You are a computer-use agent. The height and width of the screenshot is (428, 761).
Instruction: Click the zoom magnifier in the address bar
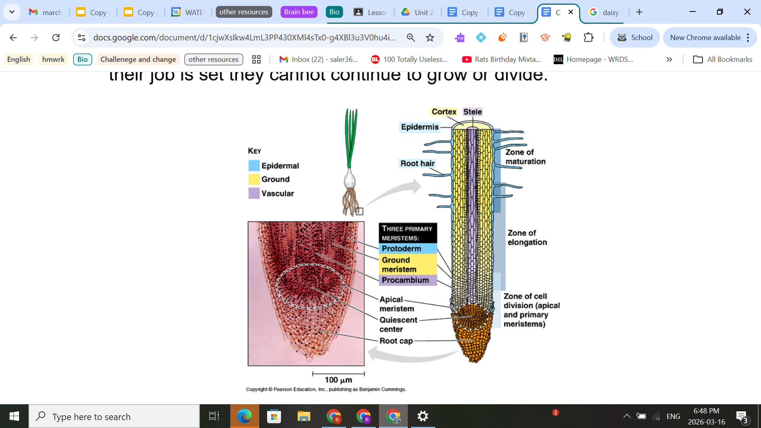click(x=411, y=38)
